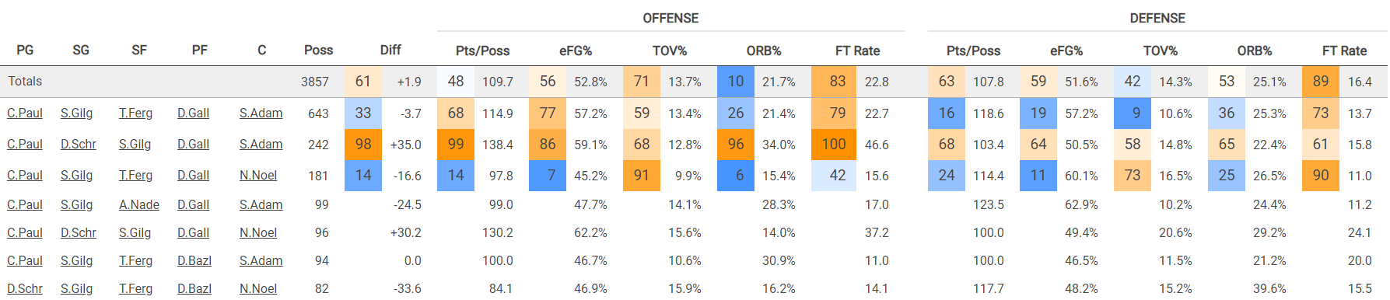Sort by offense TOV% header
The height and width of the screenshot is (300, 1390).
[x=670, y=51]
